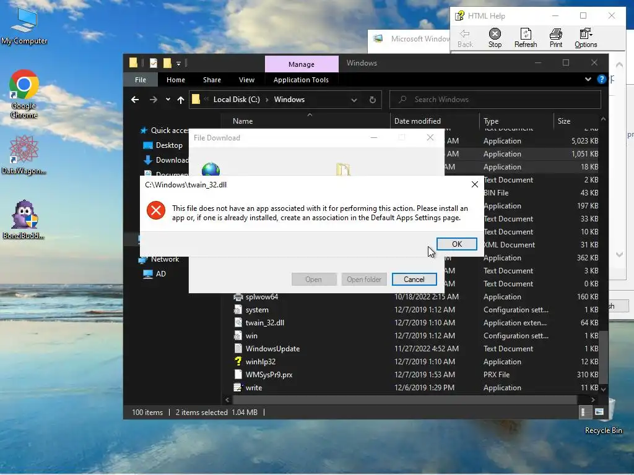634x475 pixels.
Task: Select the Manage contextual tab
Action: point(302,64)
